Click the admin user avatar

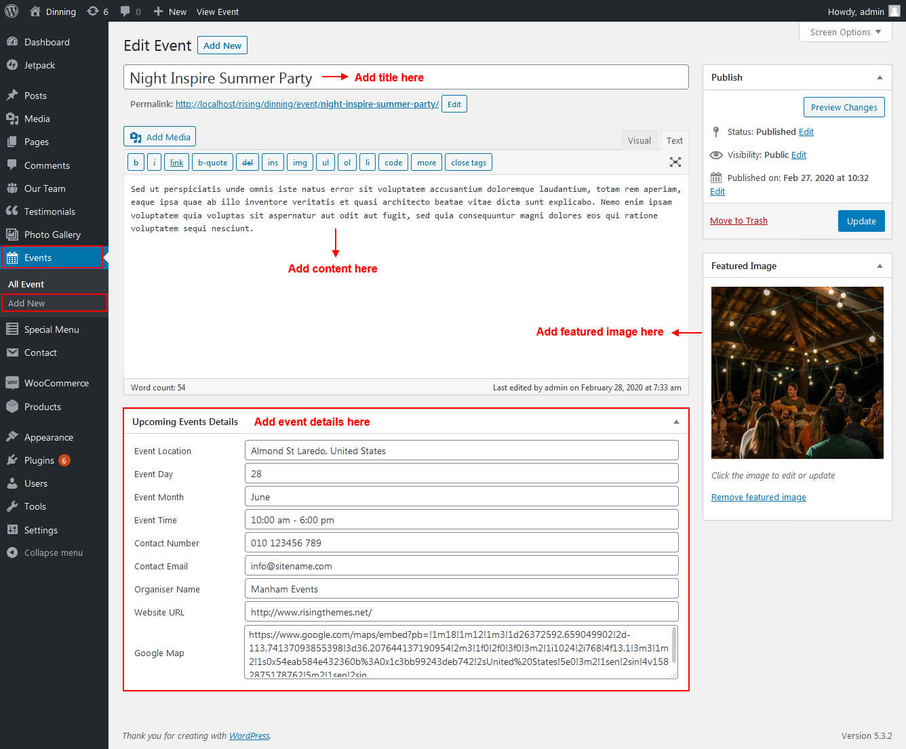tap(894, 12)
